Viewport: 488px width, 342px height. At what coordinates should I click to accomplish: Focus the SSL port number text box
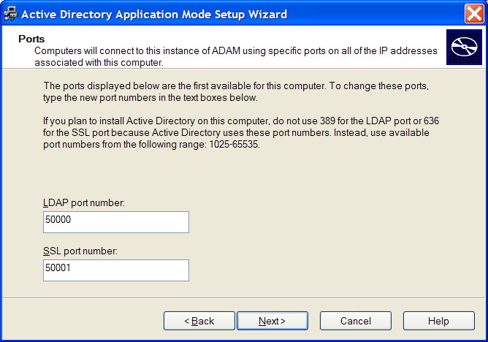(116, 270)
